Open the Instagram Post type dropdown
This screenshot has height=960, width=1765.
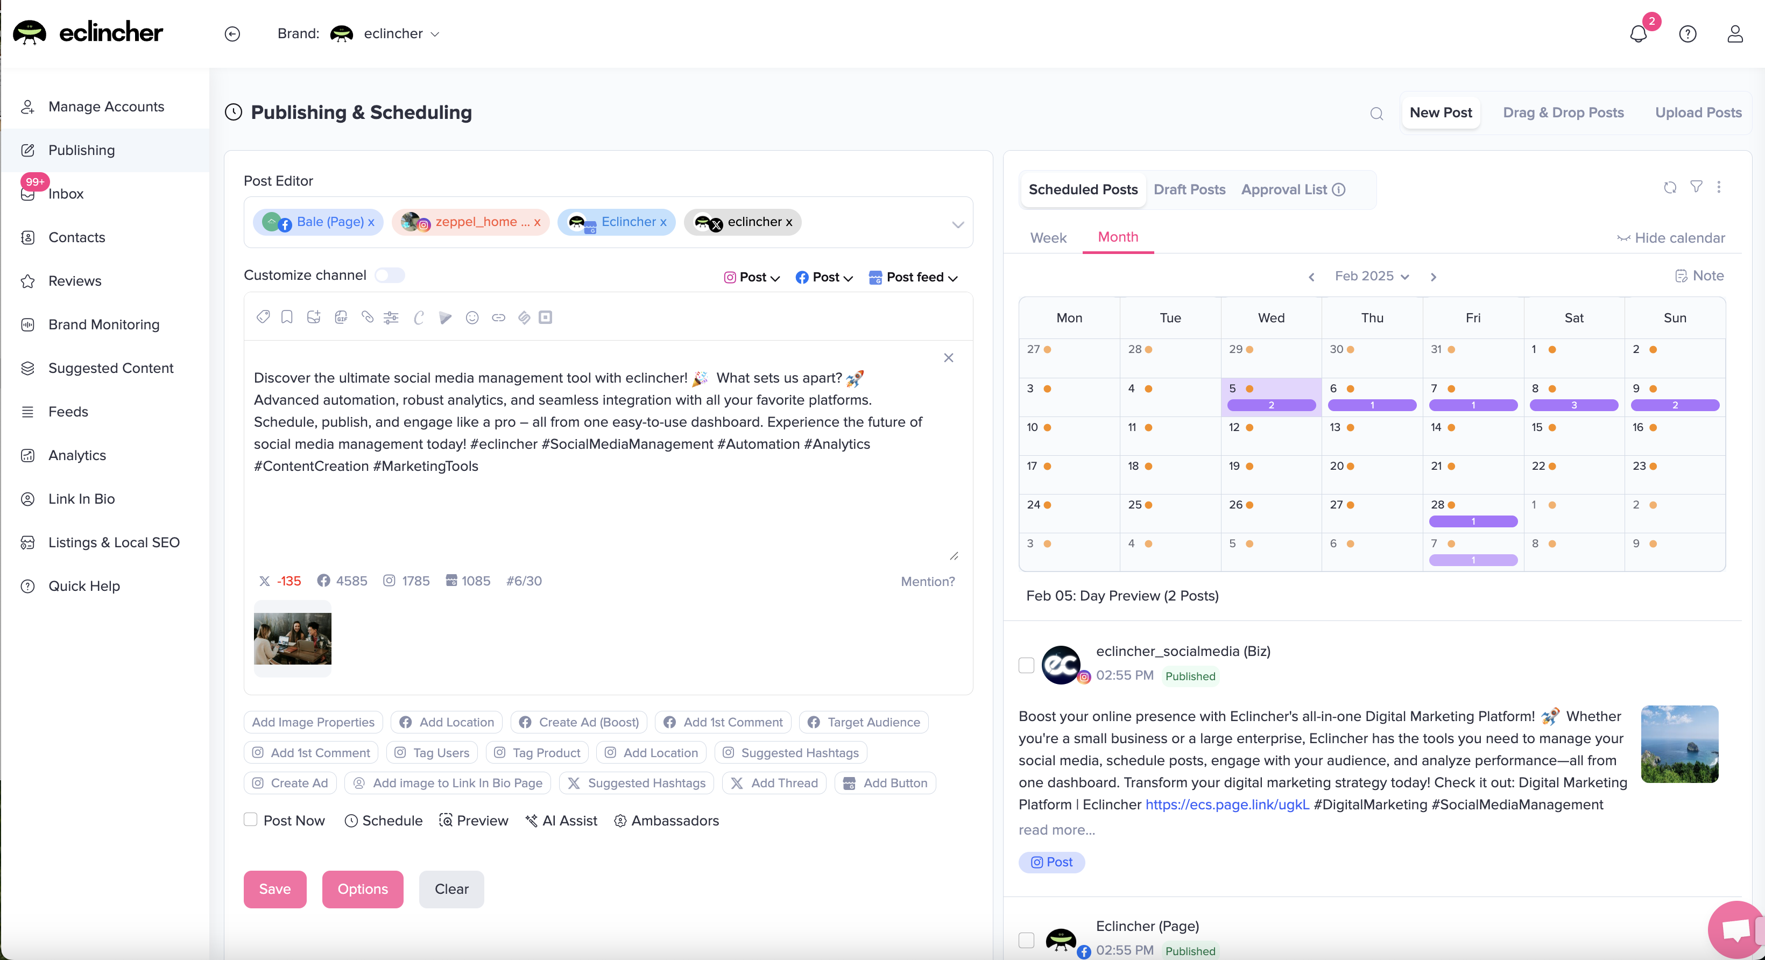(751, 278)
